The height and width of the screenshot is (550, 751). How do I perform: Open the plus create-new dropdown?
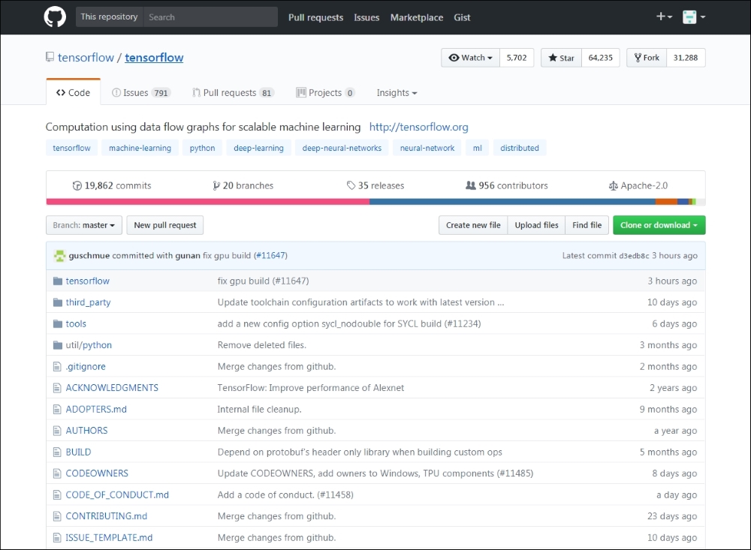[x=665, y=17]
